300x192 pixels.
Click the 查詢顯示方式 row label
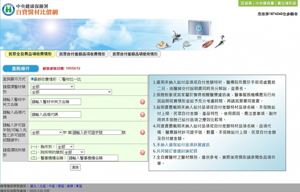click(14, 79)
